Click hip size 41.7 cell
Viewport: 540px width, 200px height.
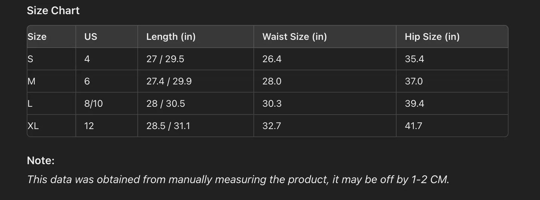click(x=413, y=126)
